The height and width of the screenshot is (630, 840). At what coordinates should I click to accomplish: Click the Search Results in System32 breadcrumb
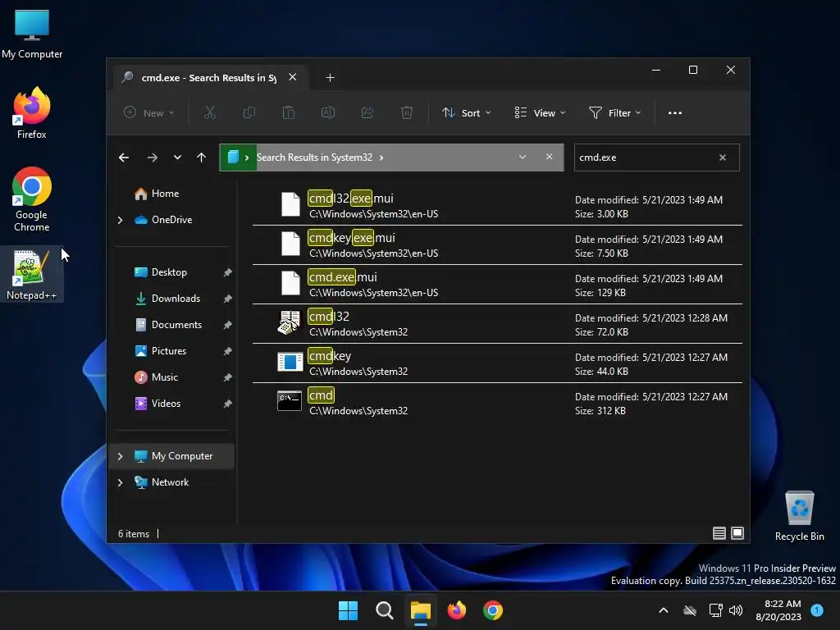pyautogui.click(x=314, y=157)
